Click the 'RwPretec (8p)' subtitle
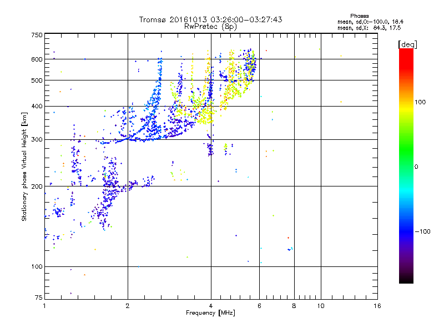The image size is (444, 333). click(x=210, y=27)
